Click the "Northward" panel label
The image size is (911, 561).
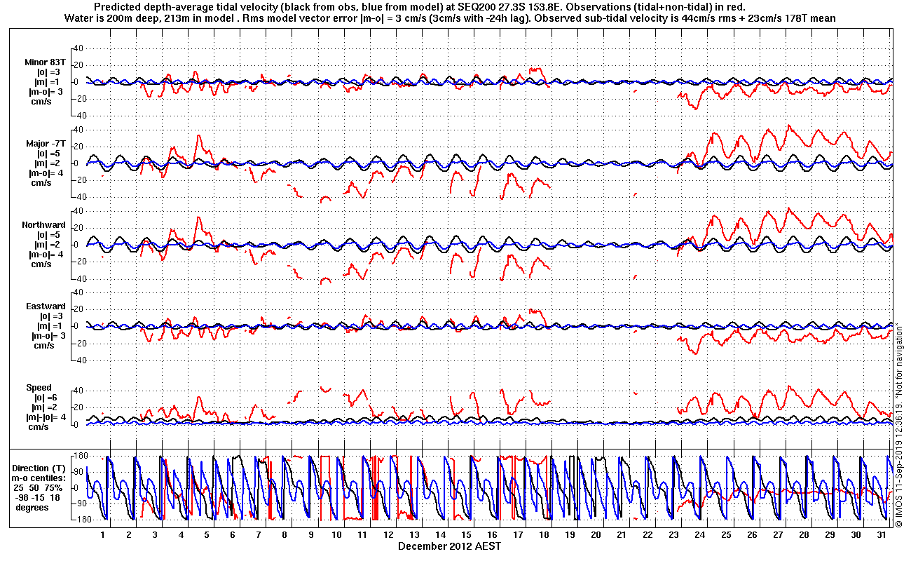[43, 225]
